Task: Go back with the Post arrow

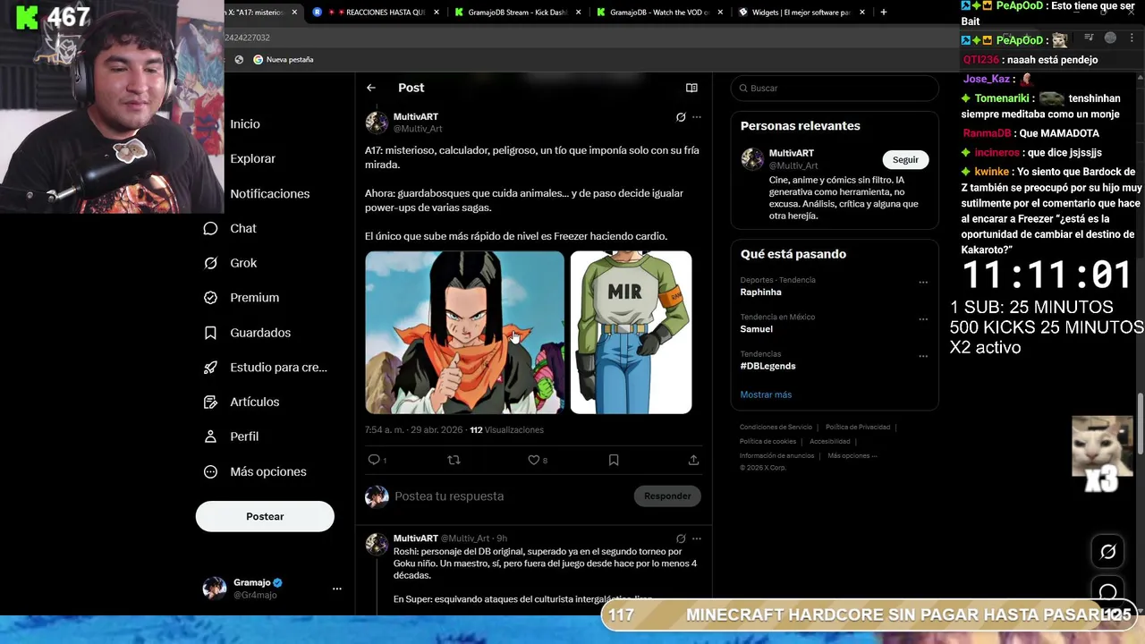Action: click(371, 88)
